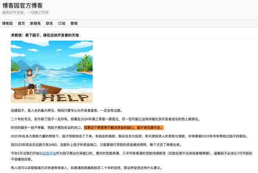This screenshot has width=258, height=173.
Task: Select the subtitle 服务好开发者，一切随之而来
Action: pyautogui.click(x=25, y=13)
